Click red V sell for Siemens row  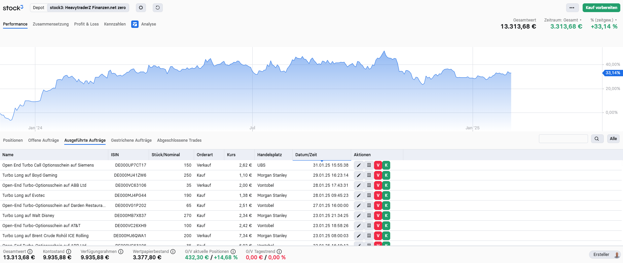click(x=378, y=165)
